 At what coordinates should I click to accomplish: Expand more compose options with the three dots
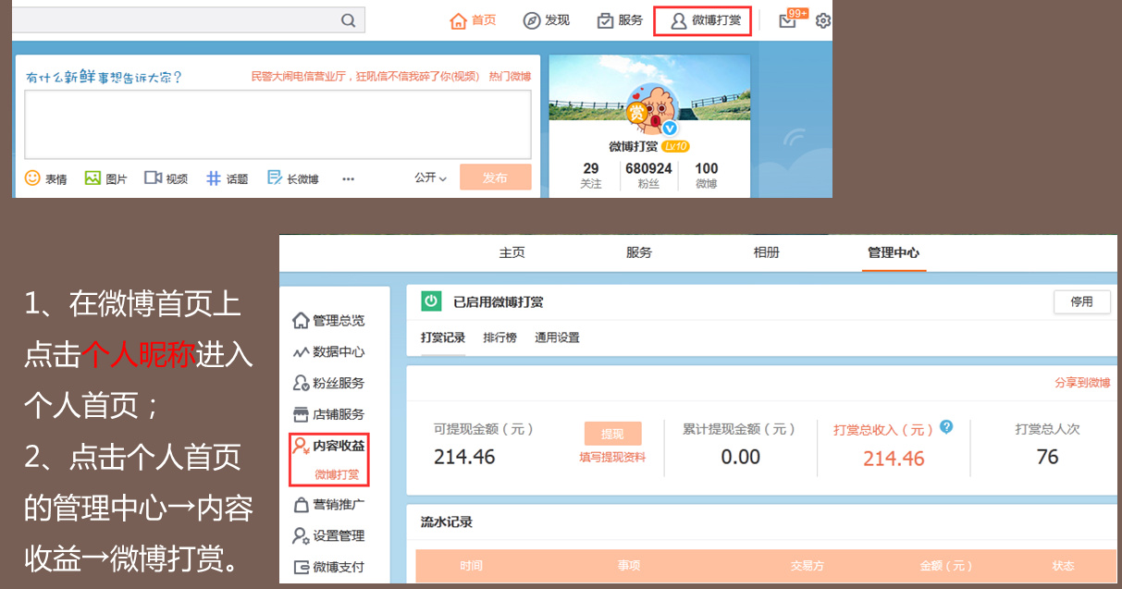click(348, 178)
